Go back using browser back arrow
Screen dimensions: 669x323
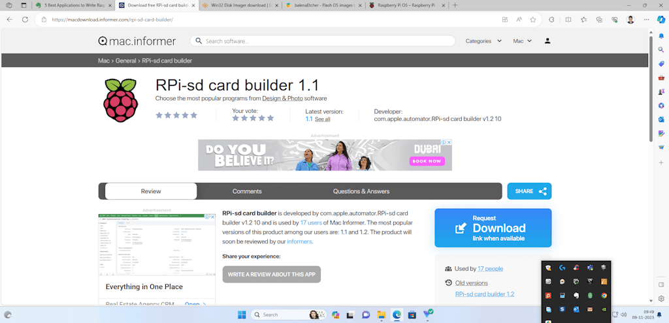tap(10, 20)
